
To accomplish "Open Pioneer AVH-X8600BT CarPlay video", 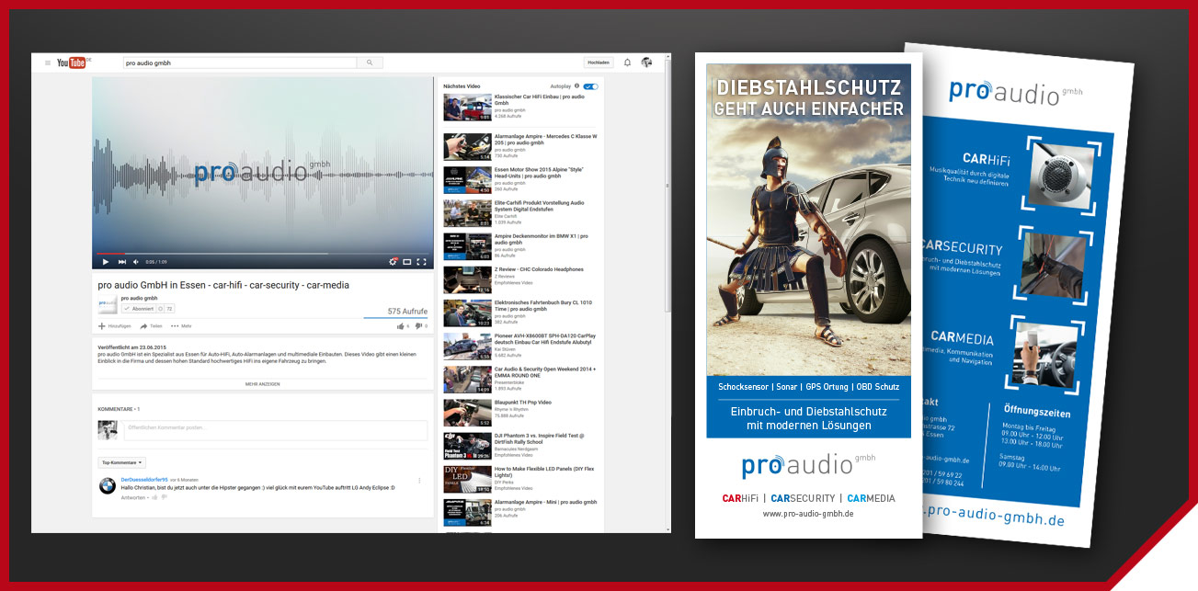I will click(x=519, y=346).
